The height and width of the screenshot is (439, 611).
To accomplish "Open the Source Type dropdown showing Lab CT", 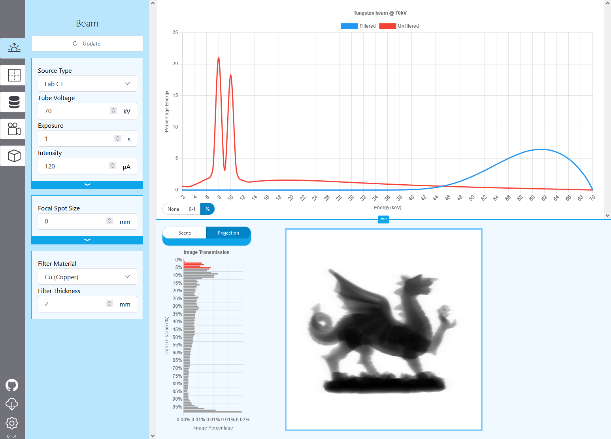I will (87, 83).
